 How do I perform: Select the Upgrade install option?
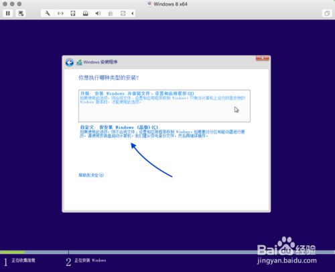164,106
